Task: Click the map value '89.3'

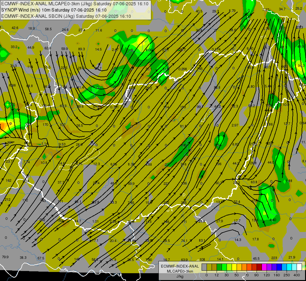Action: (x=82, y=49)
